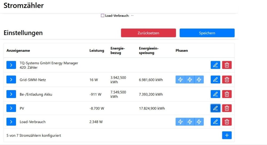Viewport: 267px width, 145px height.
Task: Expand the TQ-Systems Energy Manager row
Action: pos(11,65)
